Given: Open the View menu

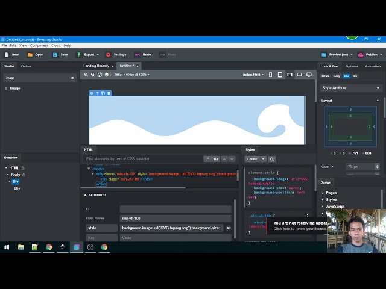Looking at the screenshot, I should [x=23, y=46].
